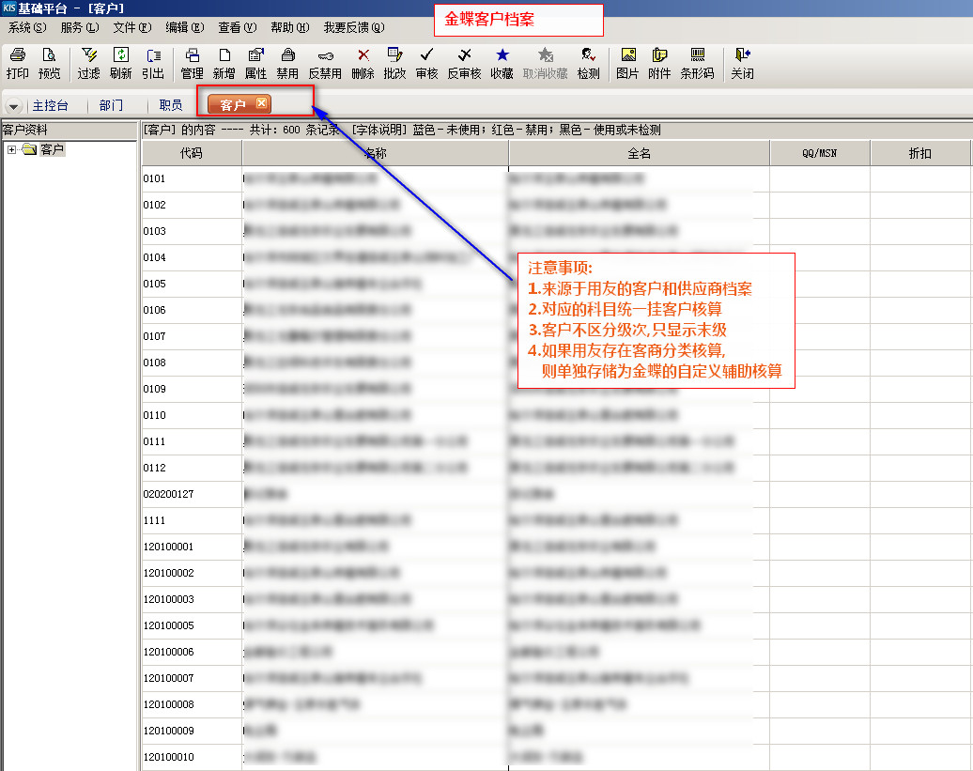
Task: Open the 系统 menu
Action: (26, 28)
